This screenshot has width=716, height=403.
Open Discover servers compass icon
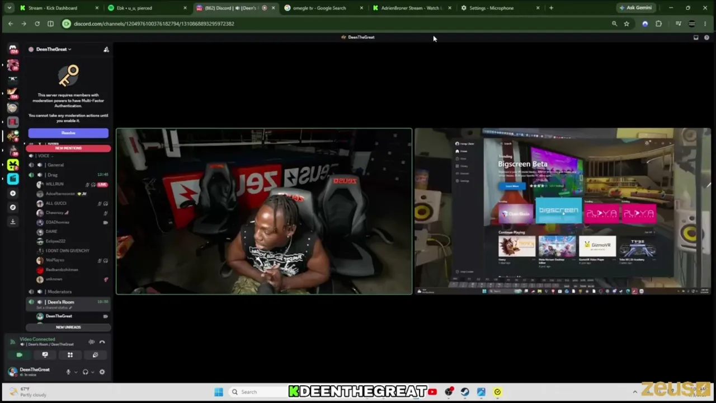[13, 207]
